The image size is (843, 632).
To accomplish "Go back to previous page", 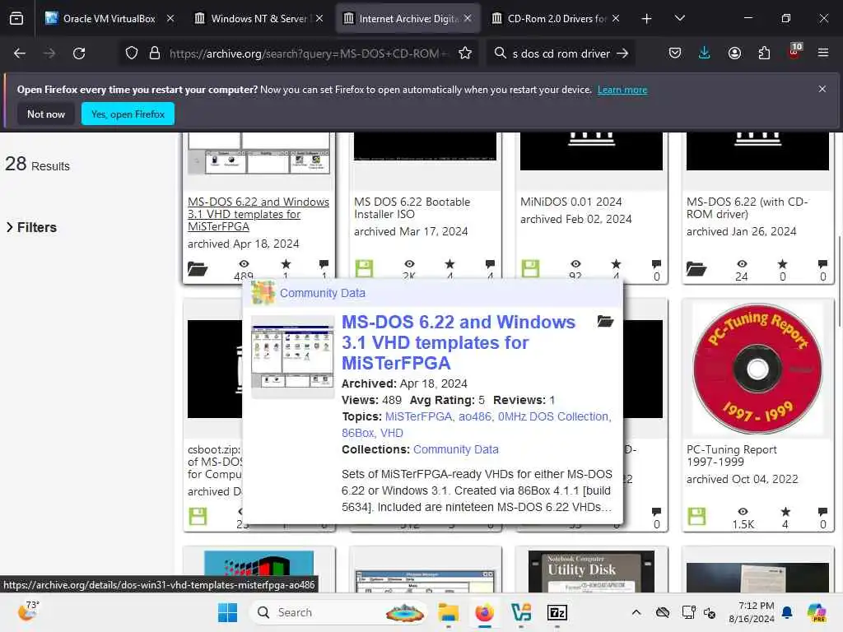I will pyautogui.click(x=20, y=53).
